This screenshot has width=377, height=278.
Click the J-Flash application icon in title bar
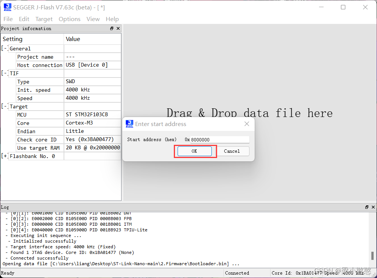(x=8, y=7)
